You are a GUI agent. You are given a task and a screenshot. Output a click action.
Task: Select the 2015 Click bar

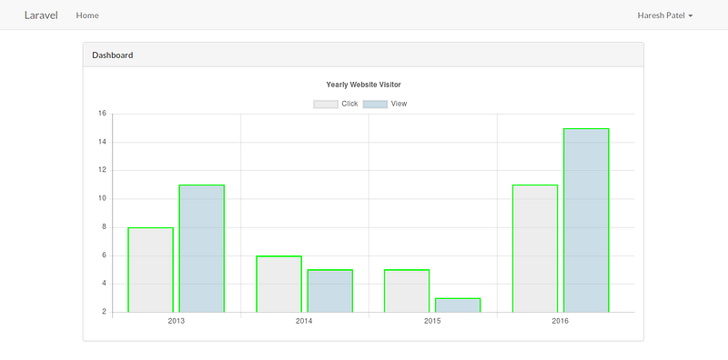click(407, 291)
